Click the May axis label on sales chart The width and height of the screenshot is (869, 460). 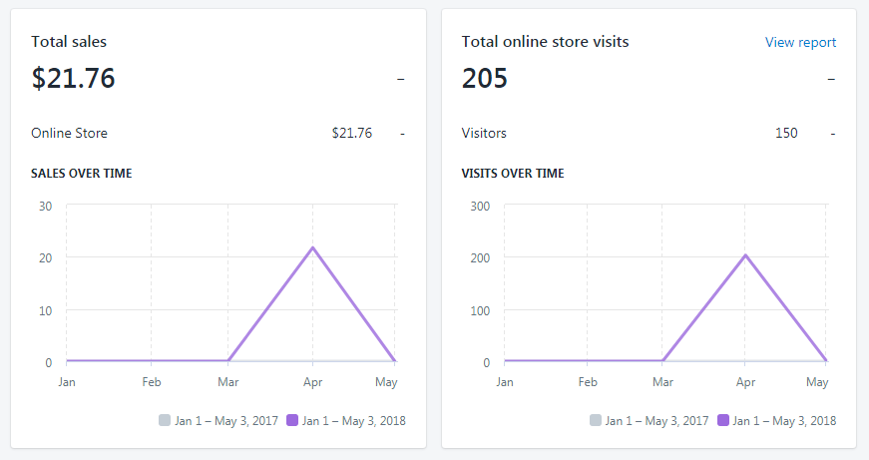(x=386, y=382)
